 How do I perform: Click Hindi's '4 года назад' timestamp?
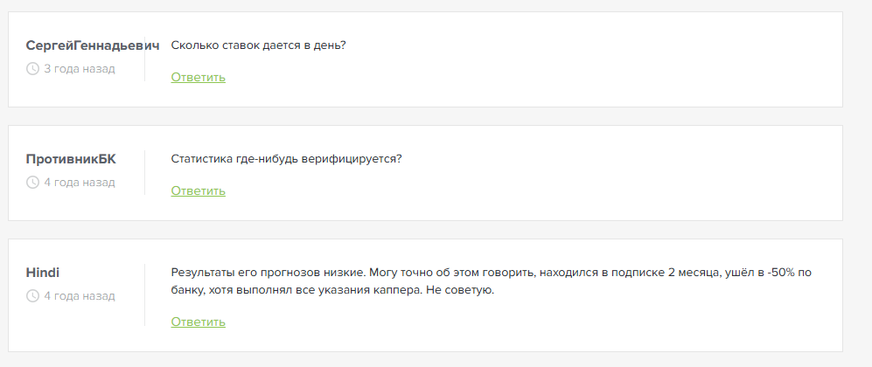pyautogui.click(x=80, y=296)
